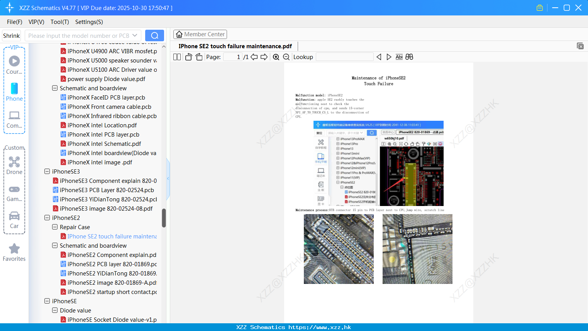Open the Tool(T) menu
The width and height of the screenshot is (588, 331).
pyautogui.click(x=60, y=22)
